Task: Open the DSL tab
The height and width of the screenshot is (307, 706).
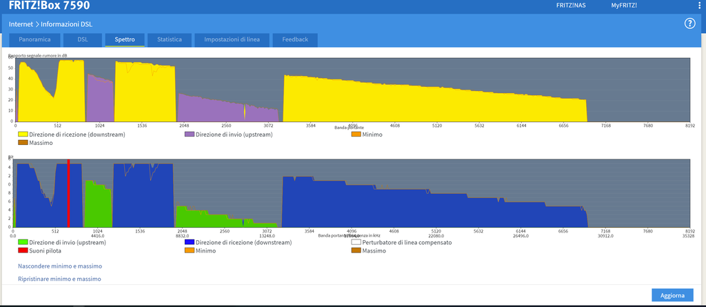Action: (83, 40)
